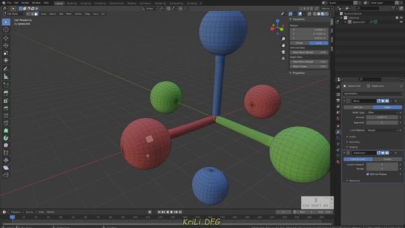Activate the Annotate tool

6,69
